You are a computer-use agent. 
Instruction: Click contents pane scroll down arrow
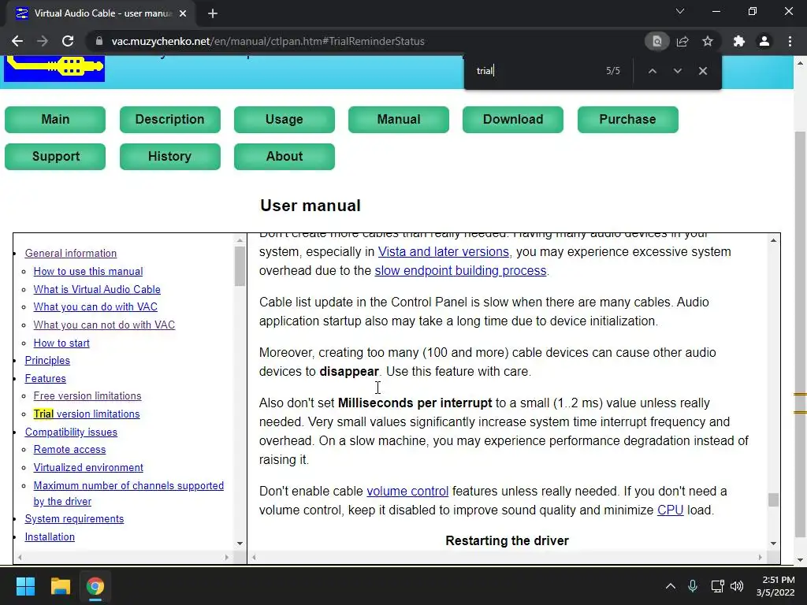(x=240, y=544)
